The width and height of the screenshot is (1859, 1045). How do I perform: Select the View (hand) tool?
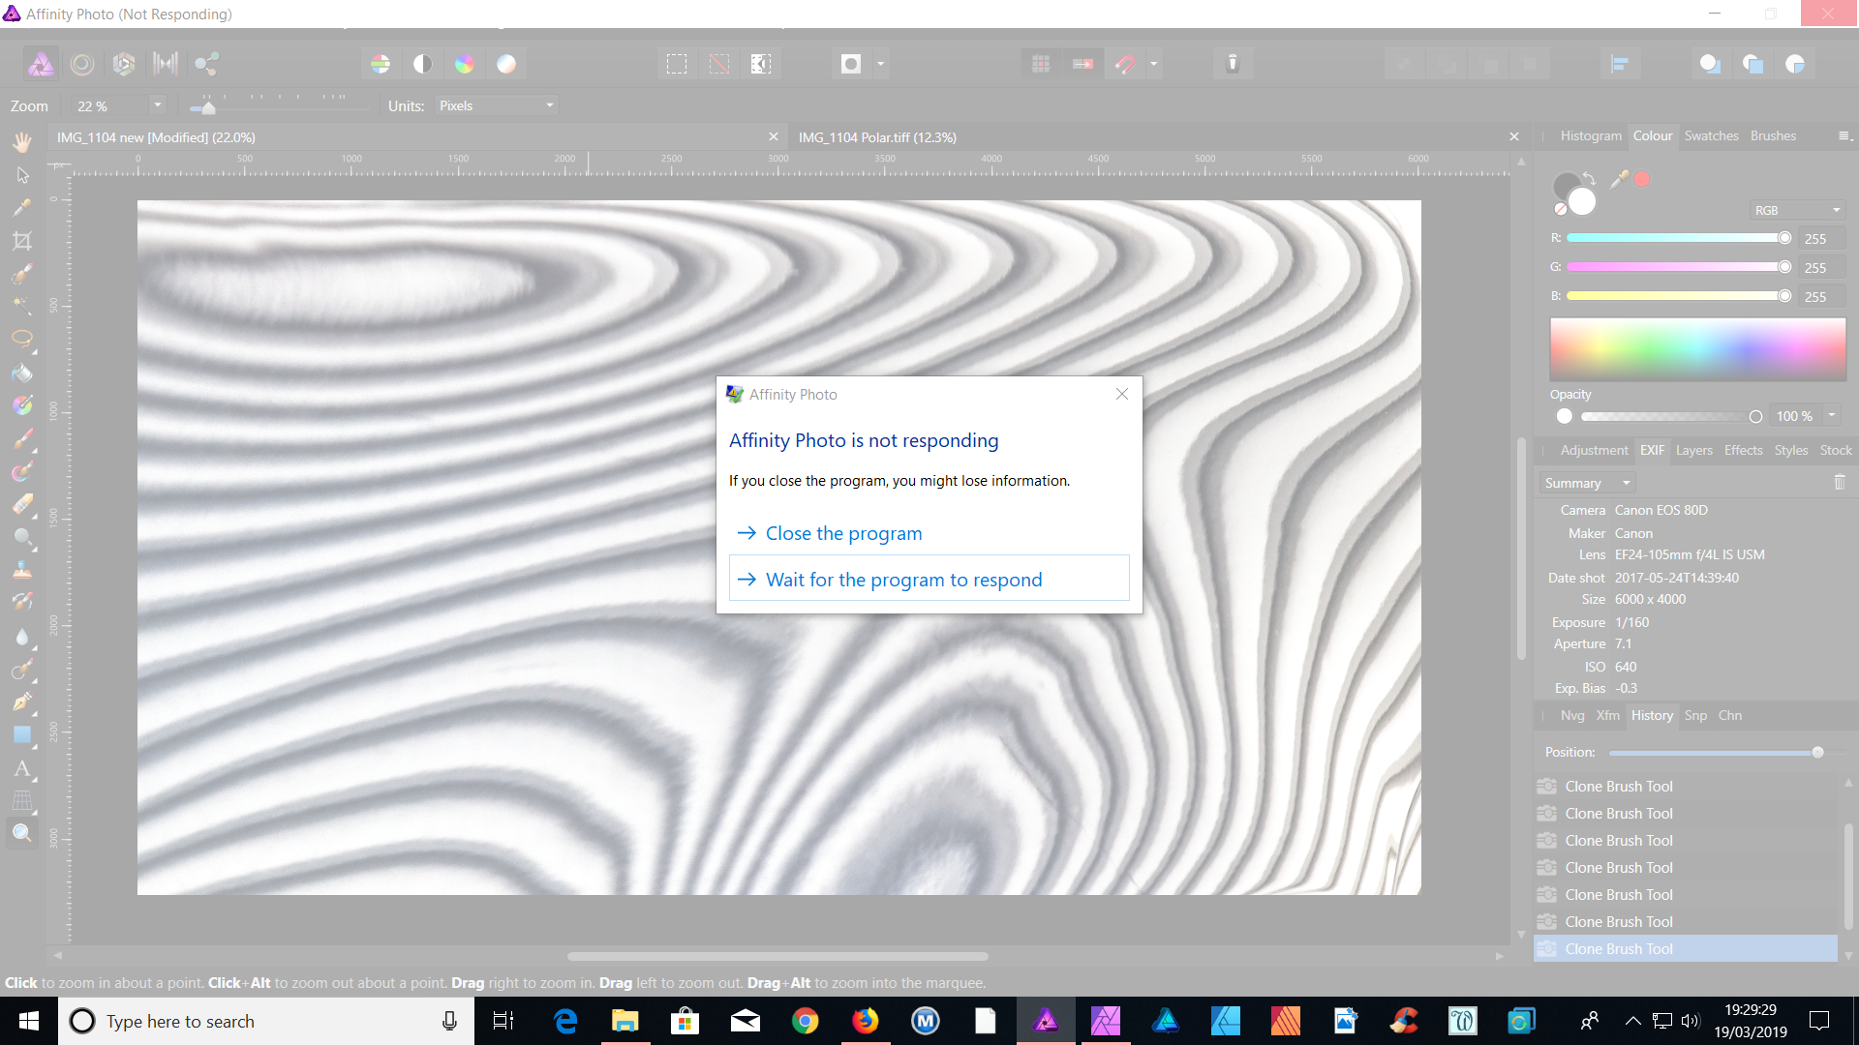pos(22,142)
